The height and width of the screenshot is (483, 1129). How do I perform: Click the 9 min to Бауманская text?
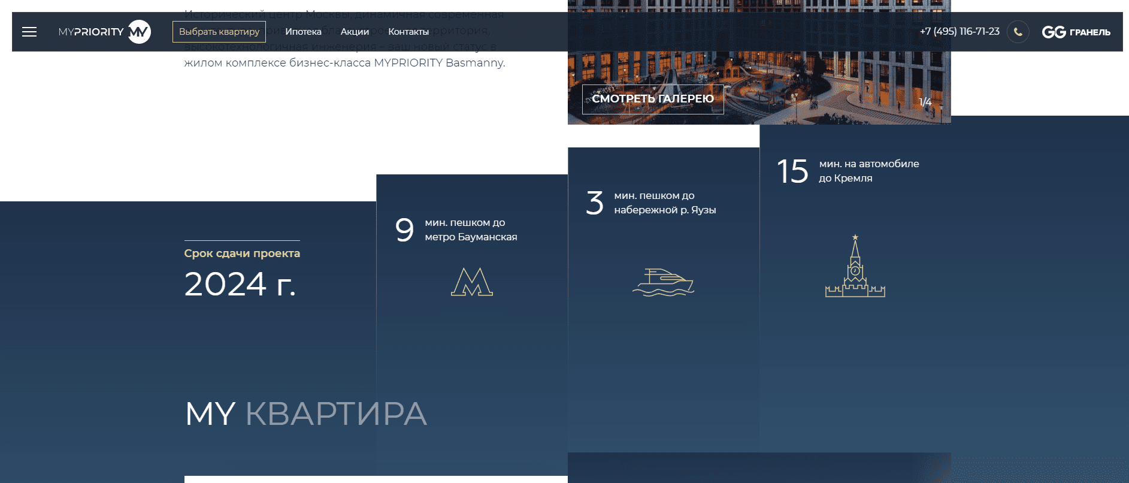470,230
